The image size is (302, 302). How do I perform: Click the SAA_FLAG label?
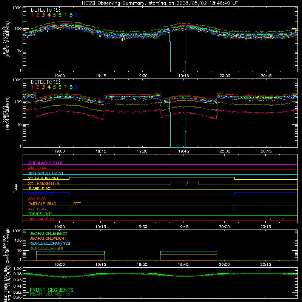pyautogui.click(x=37, y=199)
